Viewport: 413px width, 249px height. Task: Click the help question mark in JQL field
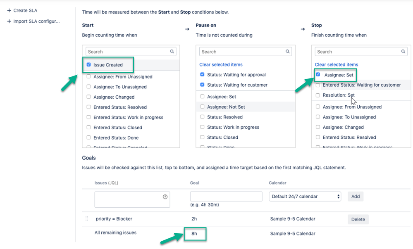coord(165,197)
